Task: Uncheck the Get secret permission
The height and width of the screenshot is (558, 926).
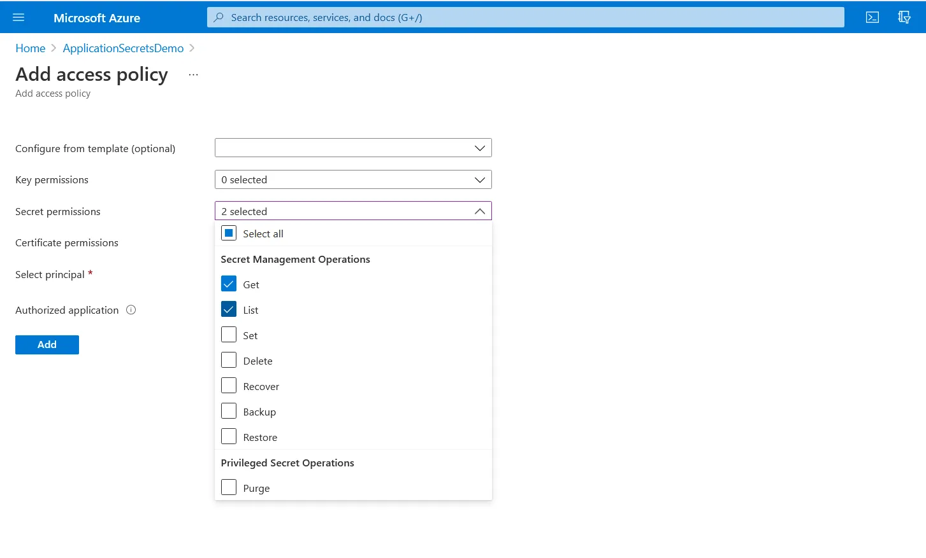Action: click(x=229, y=283)
